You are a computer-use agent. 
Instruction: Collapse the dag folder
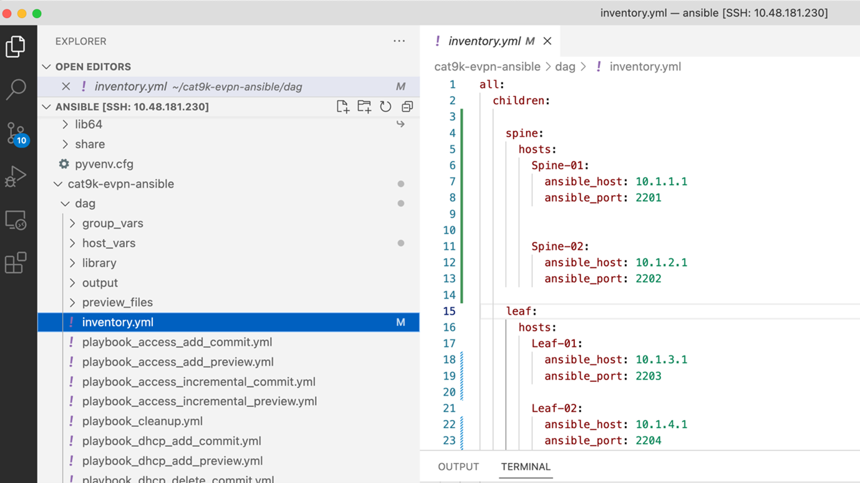[65, 204]
